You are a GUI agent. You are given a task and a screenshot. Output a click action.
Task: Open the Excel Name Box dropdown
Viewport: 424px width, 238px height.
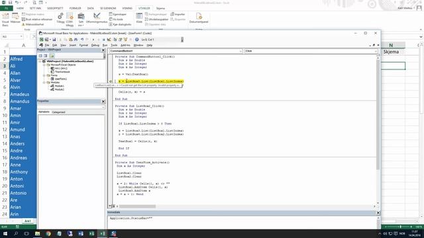21,36
